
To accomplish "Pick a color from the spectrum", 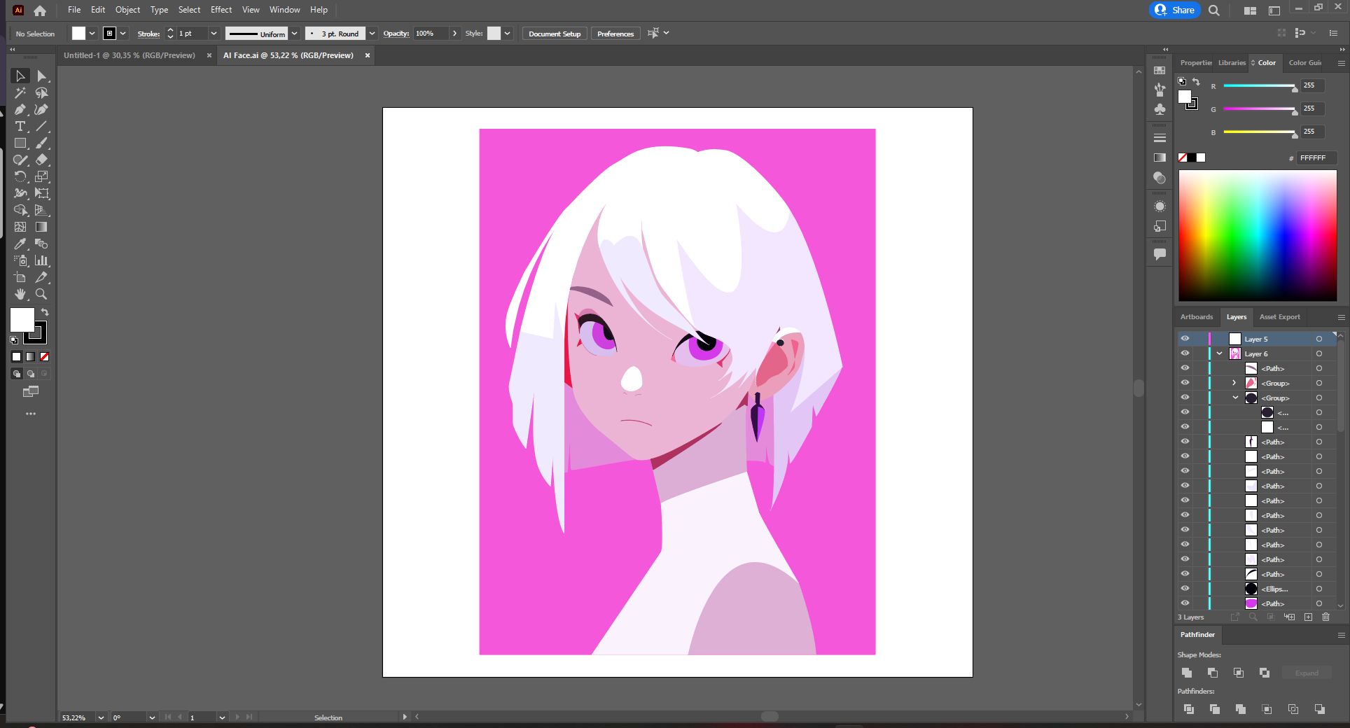I will point(1258,236).
